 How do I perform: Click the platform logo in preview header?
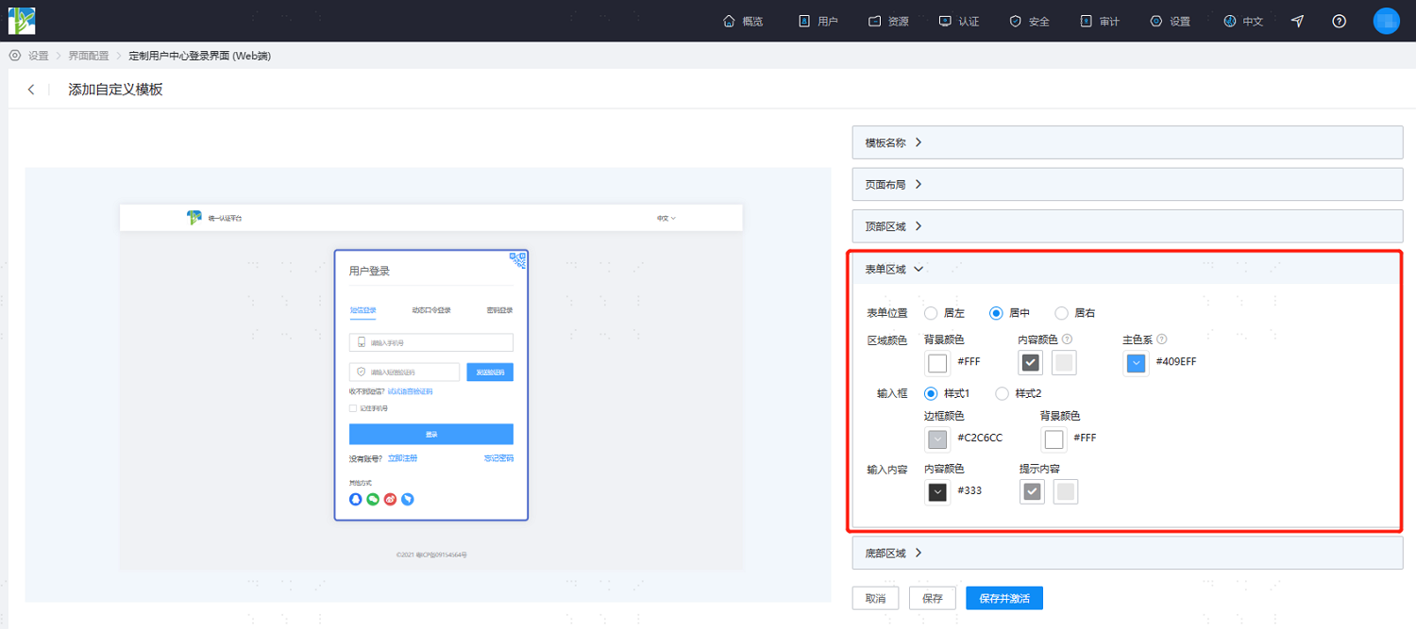[194, 218]
